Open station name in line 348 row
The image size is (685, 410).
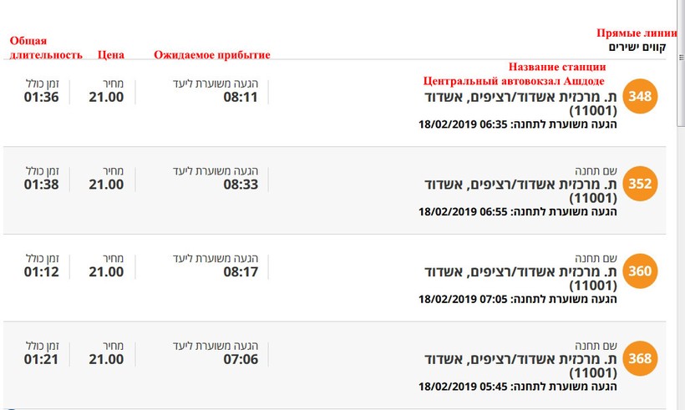point(516,104)
